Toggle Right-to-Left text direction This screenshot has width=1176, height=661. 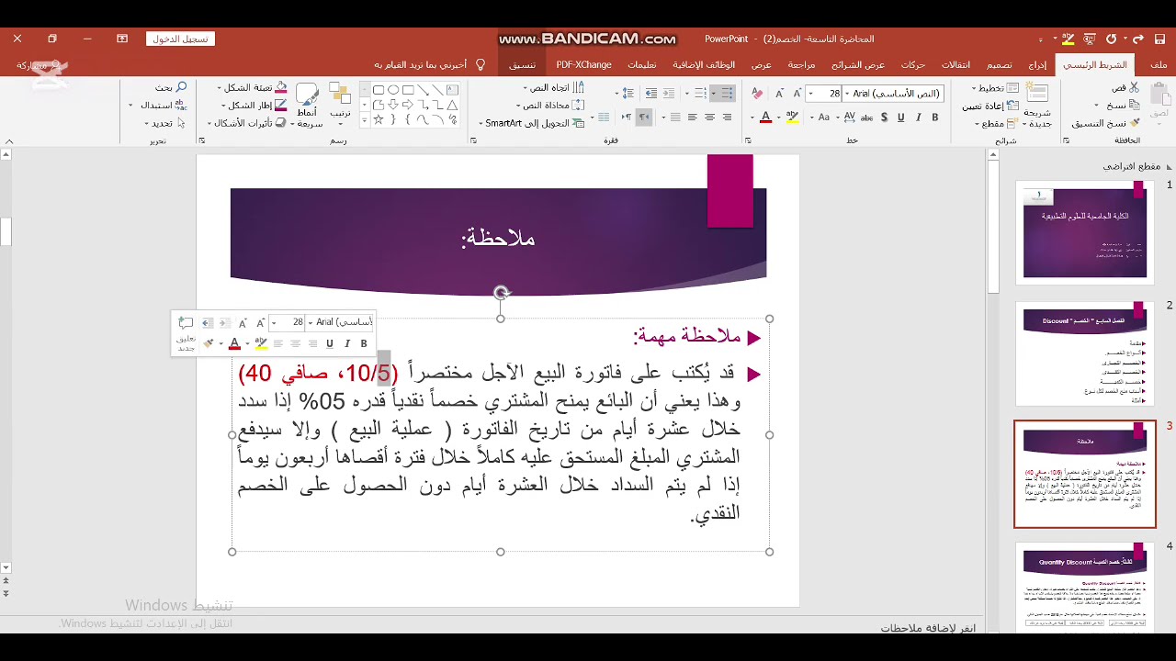pyautogui.click(x=644, y=118)
